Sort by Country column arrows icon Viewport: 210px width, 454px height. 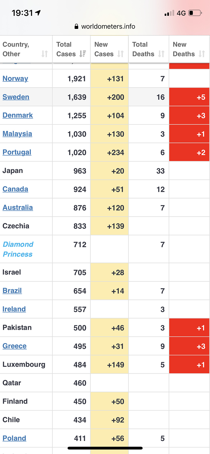pyautogui.click(x=45, y=54)
